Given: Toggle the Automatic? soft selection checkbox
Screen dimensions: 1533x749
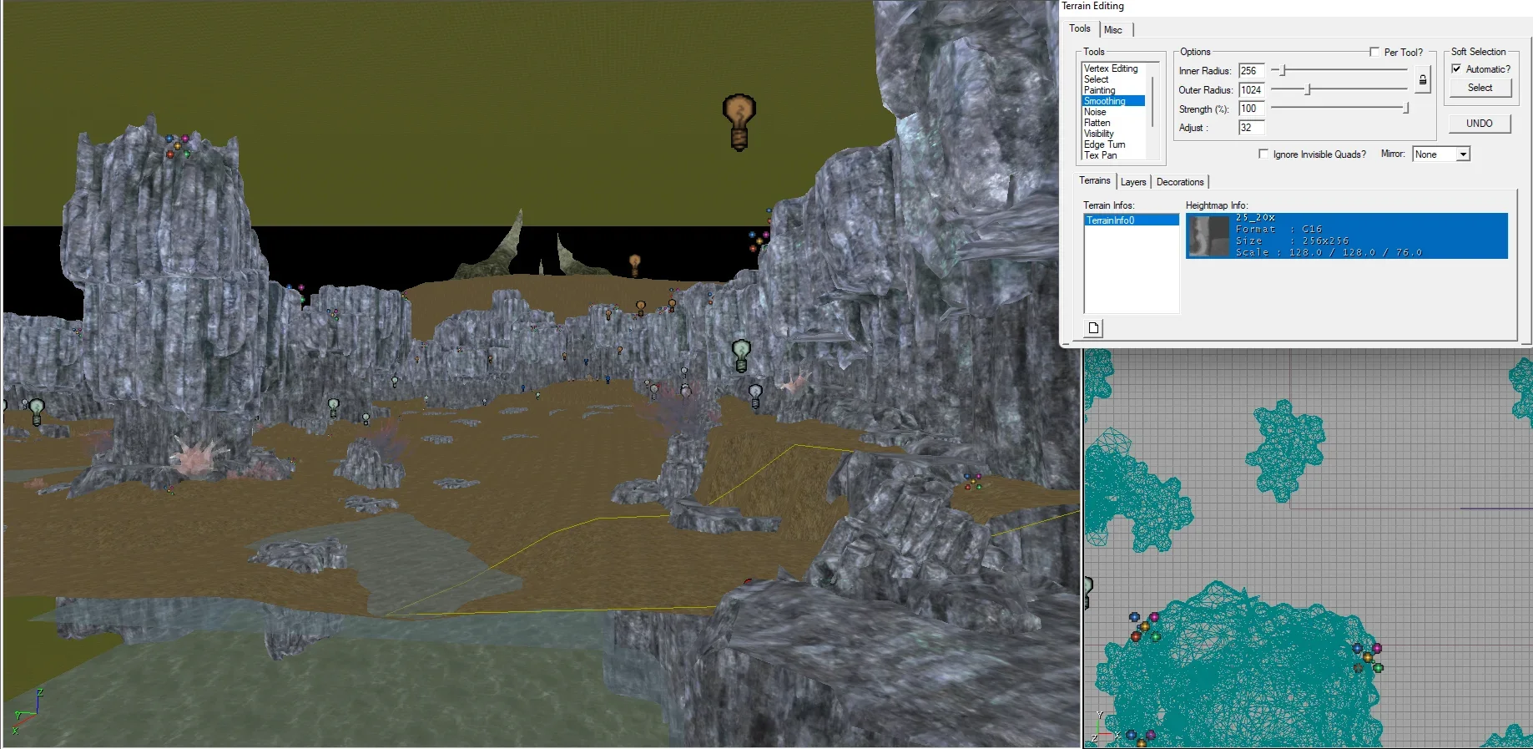Looking at the screenshot, I should point(1456,69).
